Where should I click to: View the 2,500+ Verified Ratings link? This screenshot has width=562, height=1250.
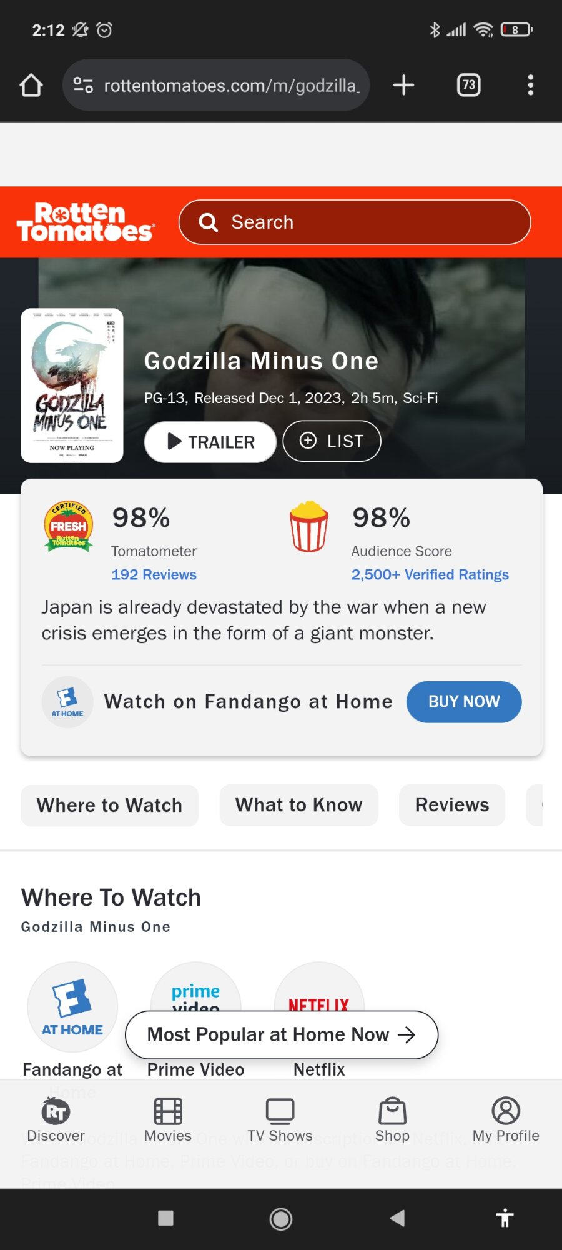[430, 574]
